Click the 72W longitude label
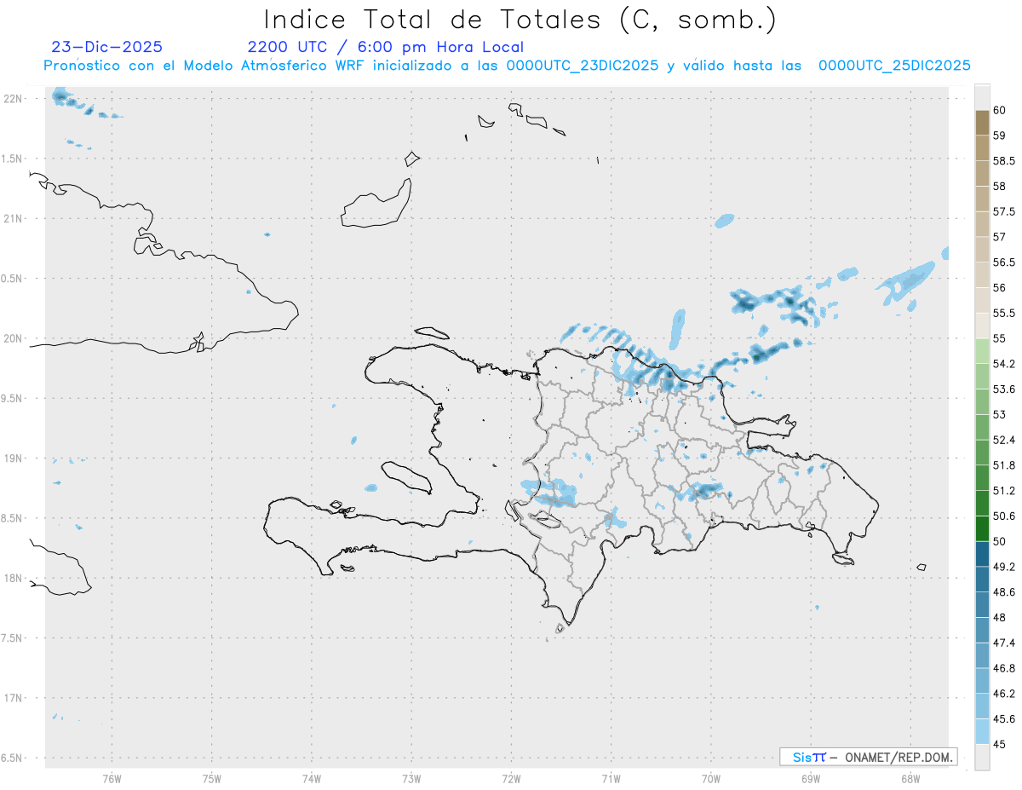Viewport: 1022px width, 790px height. click(x=511, y=778)
